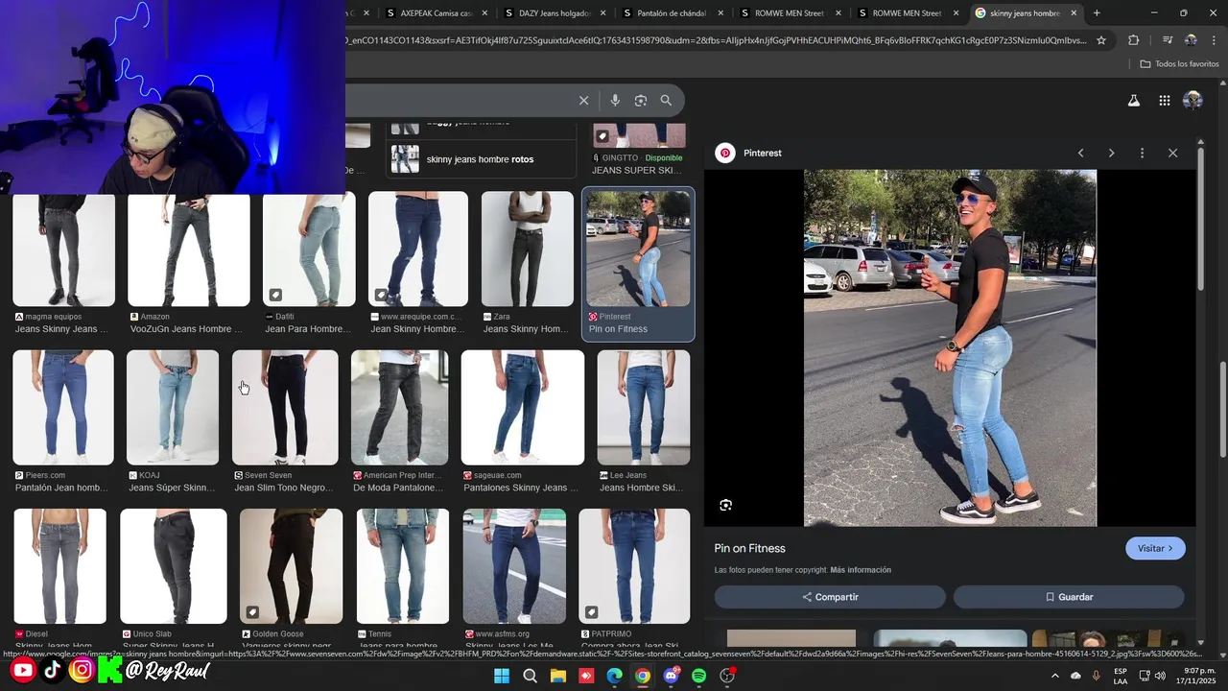
Task: Open Chrome extensions puzzle icon
Action: [1133, 40]
